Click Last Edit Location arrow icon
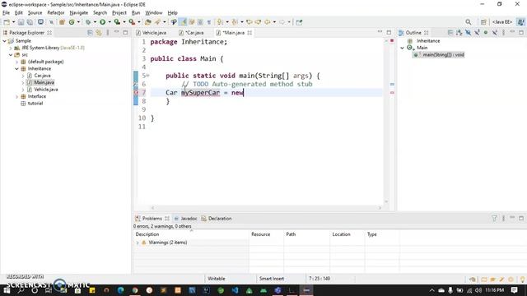Viewport: 527px width, 296px height. click(x=250, y=22)
